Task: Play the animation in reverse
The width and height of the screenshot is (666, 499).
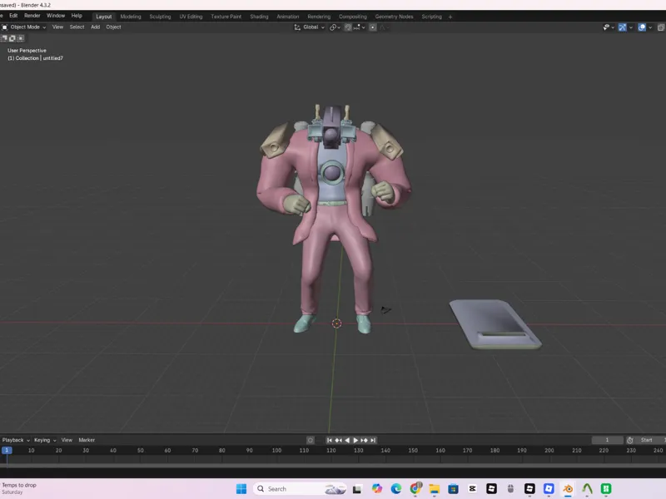Action: [347, 440]
